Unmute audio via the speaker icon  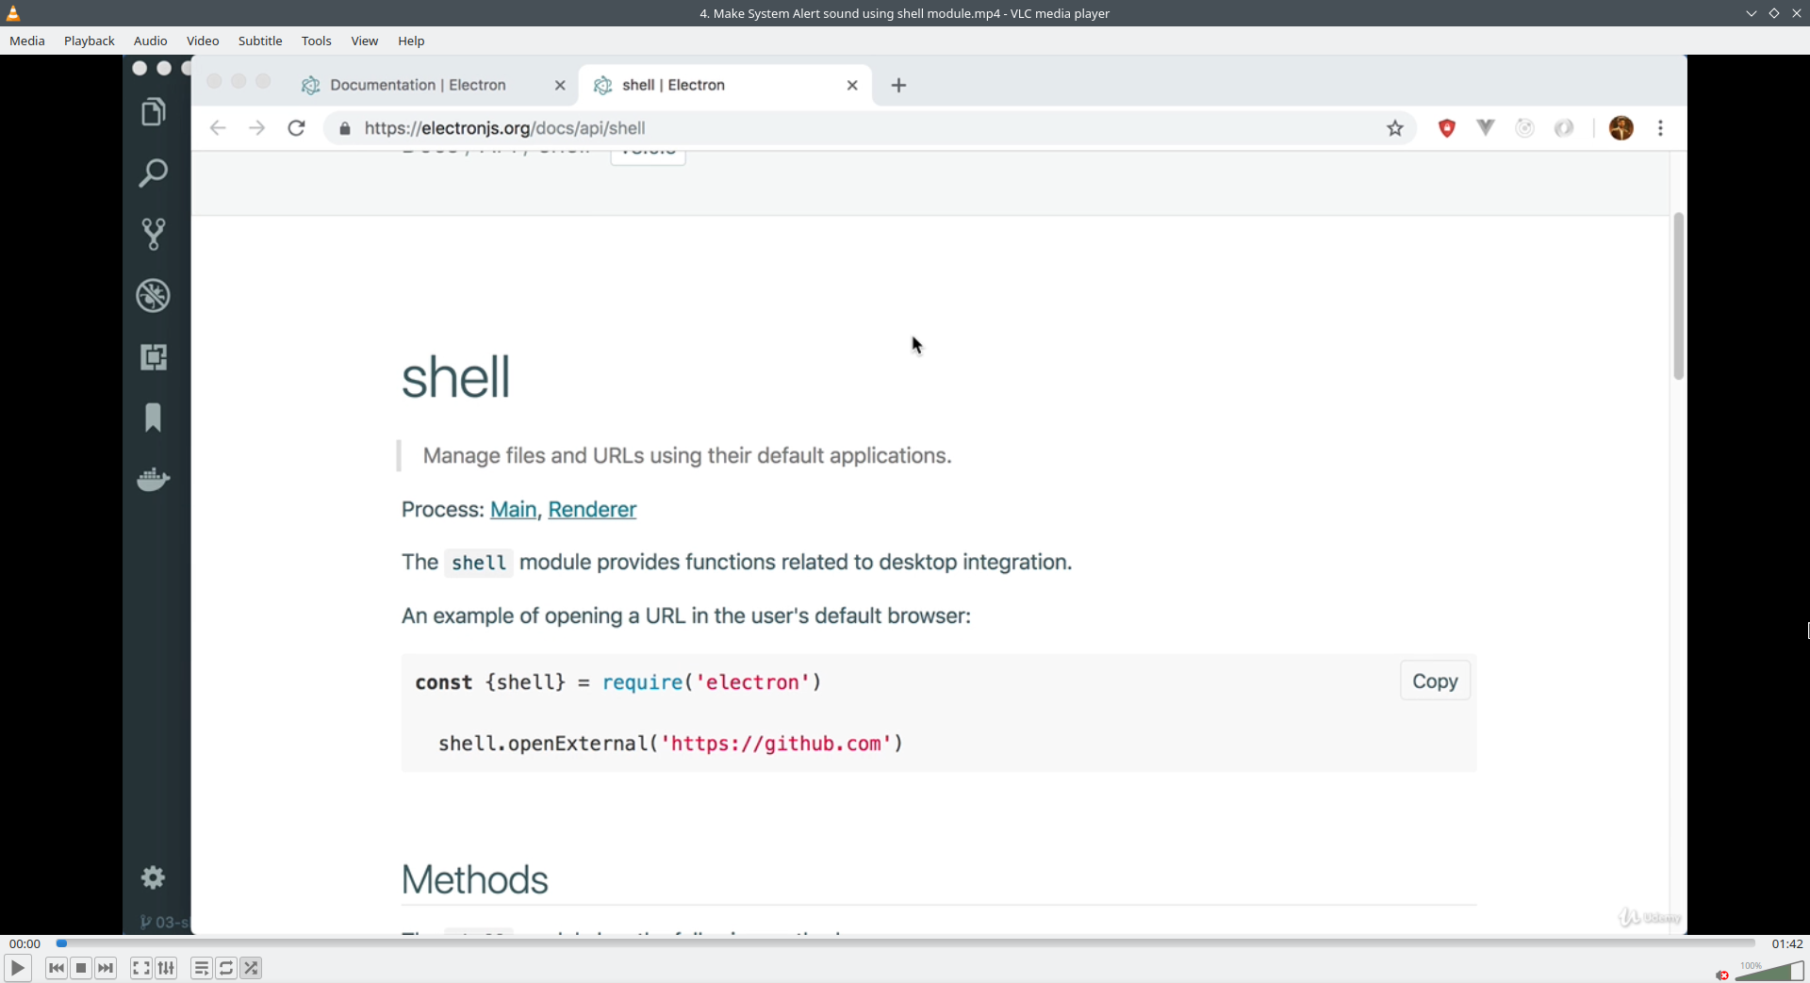[x=1722, y=975]
